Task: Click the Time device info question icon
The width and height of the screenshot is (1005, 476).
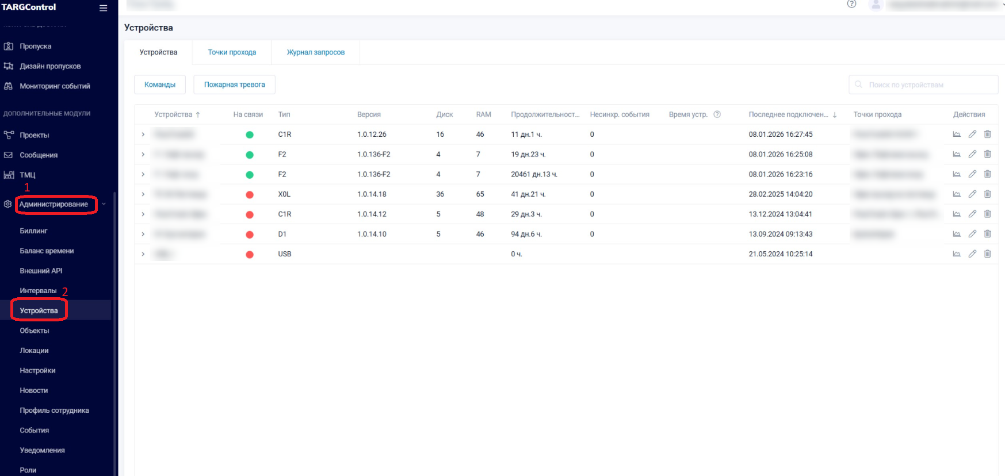Action: tap(717, 114)
